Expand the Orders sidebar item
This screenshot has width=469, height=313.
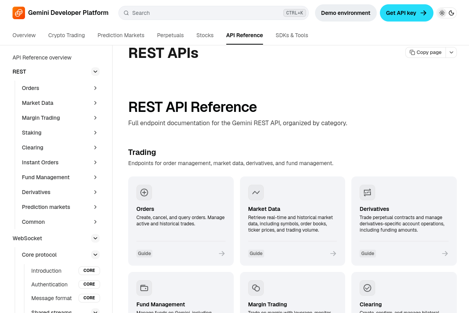tap(95, 88)
